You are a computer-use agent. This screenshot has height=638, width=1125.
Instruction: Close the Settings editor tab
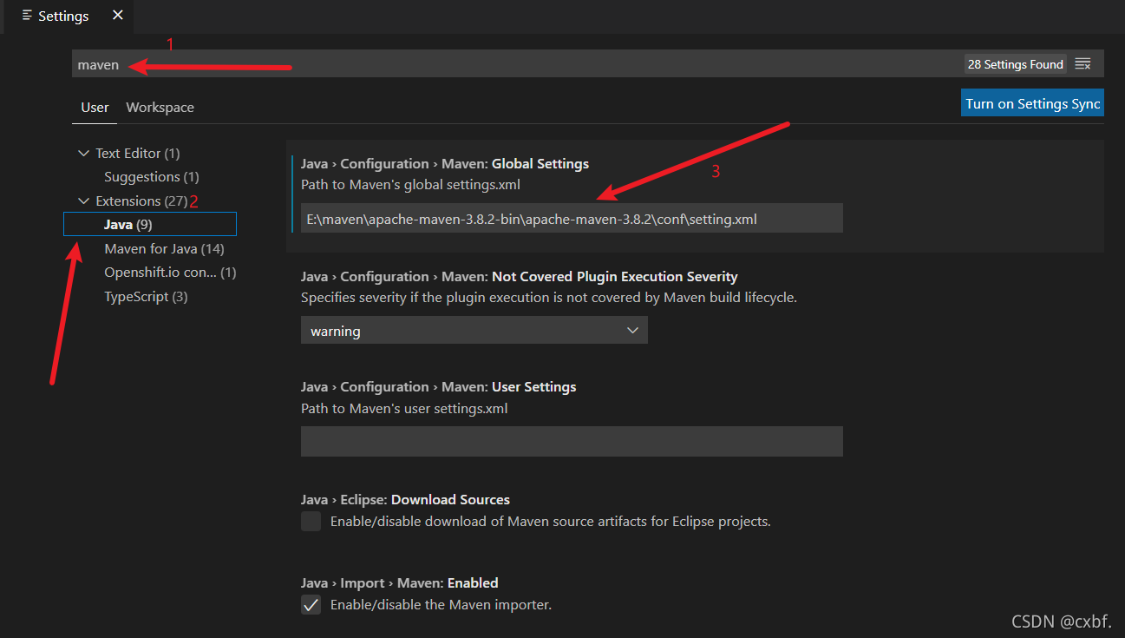coord(118,16)
